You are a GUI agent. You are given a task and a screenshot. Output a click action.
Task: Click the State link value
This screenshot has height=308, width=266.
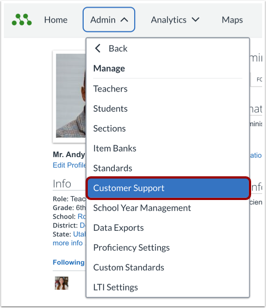click(79, 234)
